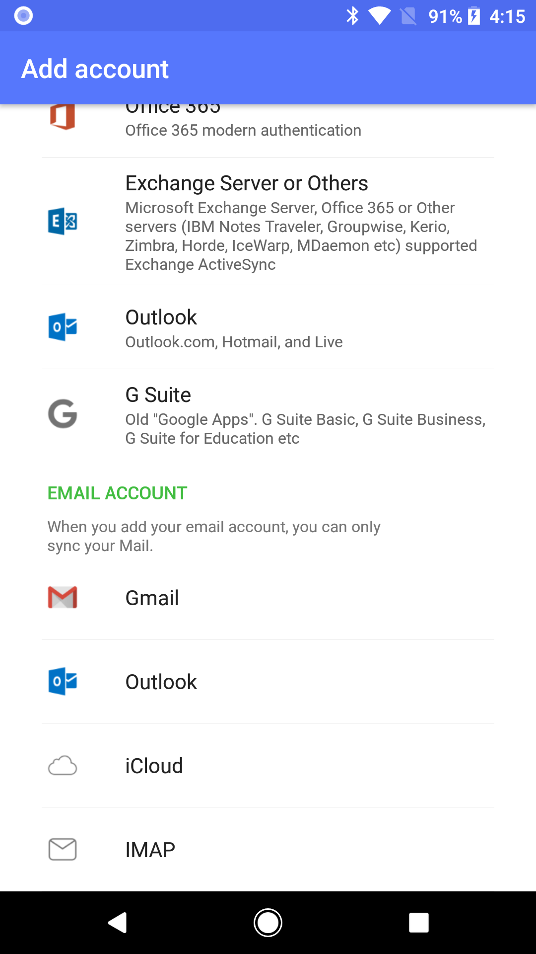This screenshot has height=954, width=536.
Task: Tap the Outlook icon below Gmail
Action: [x=63, y=681]
